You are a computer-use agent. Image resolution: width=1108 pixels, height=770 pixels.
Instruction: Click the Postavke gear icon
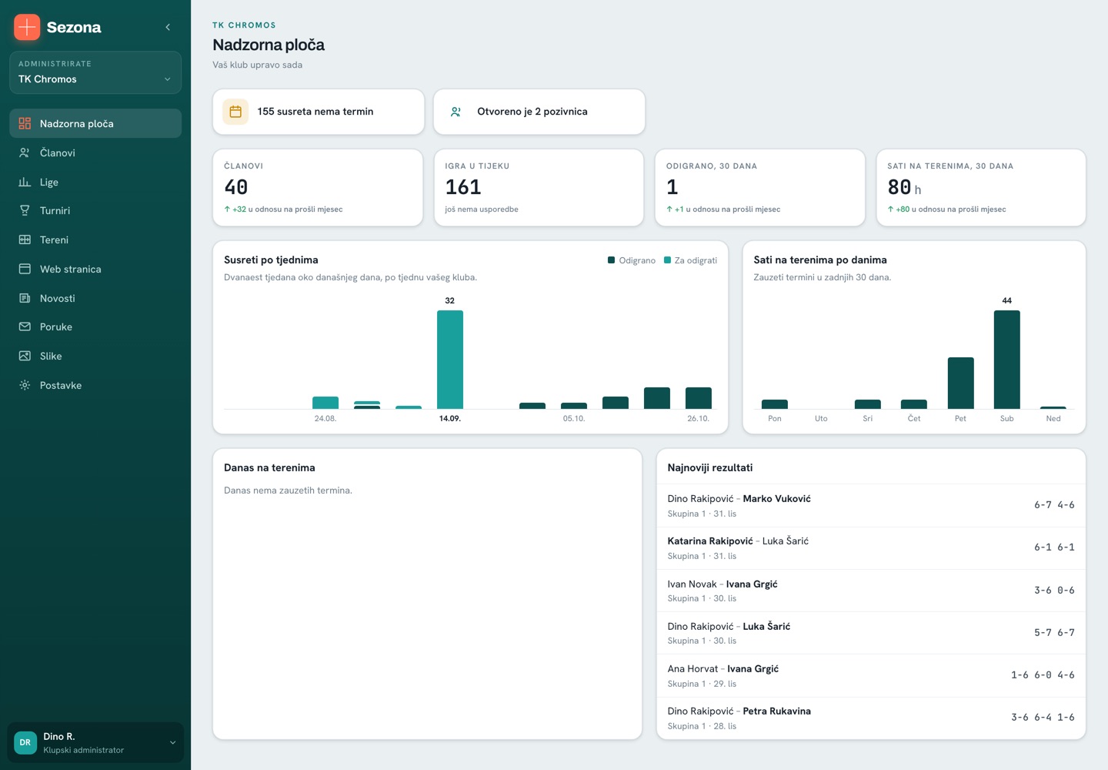[x=25, y=385]
